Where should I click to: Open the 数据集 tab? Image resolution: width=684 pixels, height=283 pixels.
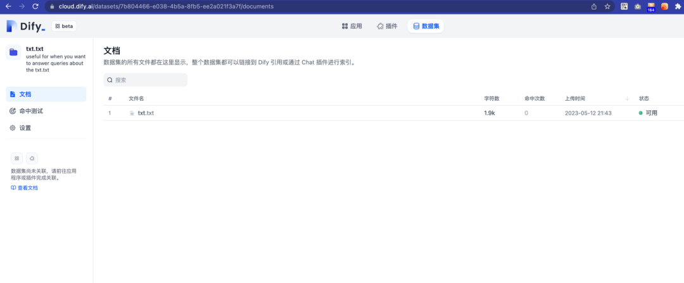pos(426,26)
